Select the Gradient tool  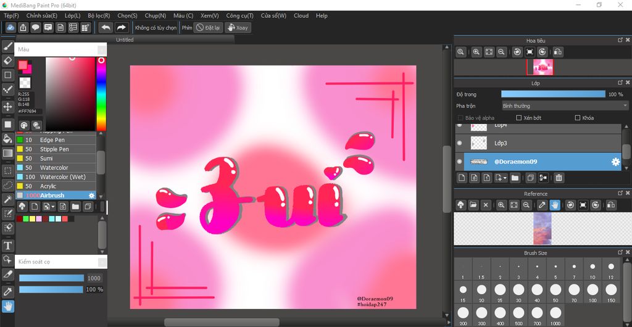point(7,153)
